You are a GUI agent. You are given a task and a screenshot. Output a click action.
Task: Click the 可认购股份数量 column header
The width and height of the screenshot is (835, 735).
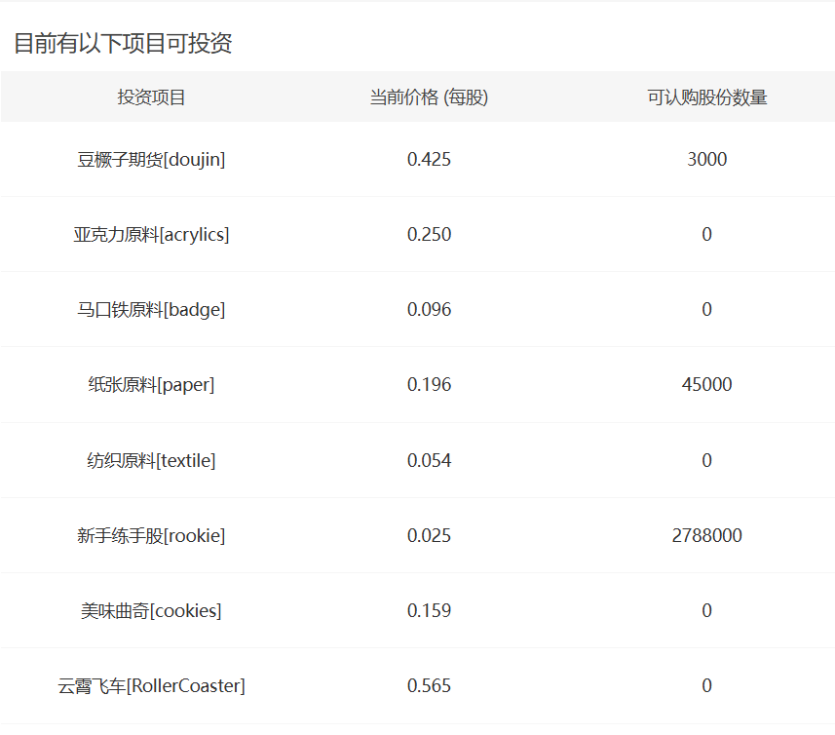pyautogui.click(x=706, y=97)
